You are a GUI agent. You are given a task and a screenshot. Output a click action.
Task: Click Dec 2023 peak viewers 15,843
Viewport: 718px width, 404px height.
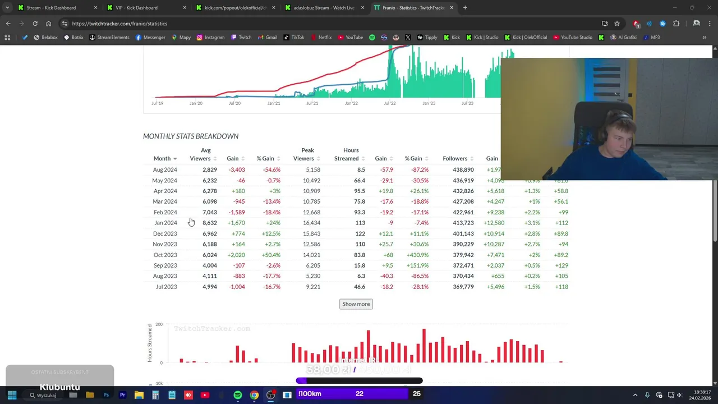(311, 233)
